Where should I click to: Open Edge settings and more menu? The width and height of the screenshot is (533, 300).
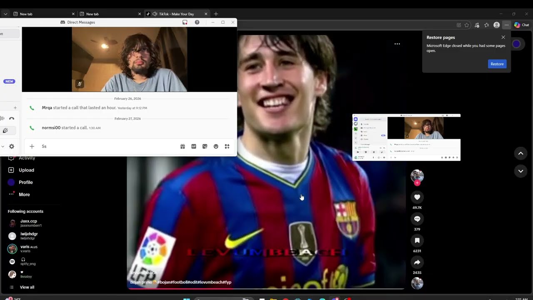(x=506, y=25)
